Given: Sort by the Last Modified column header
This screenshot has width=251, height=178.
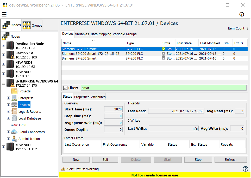Looking at the screenshot, I should point(210,43).
